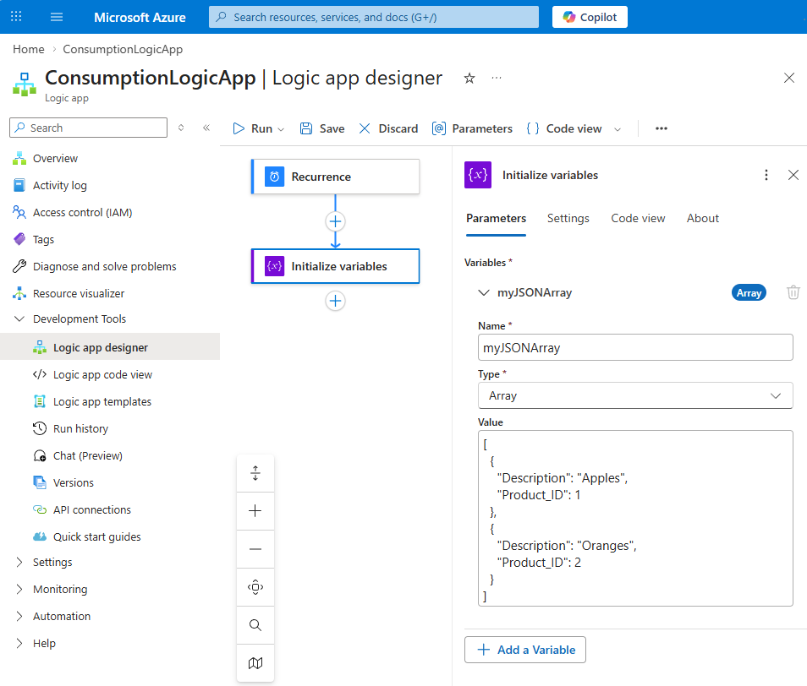This screenshot has height=686, width=807.
Task: Save the workflow
Action: pyautogui.click(x=322, y=128)
